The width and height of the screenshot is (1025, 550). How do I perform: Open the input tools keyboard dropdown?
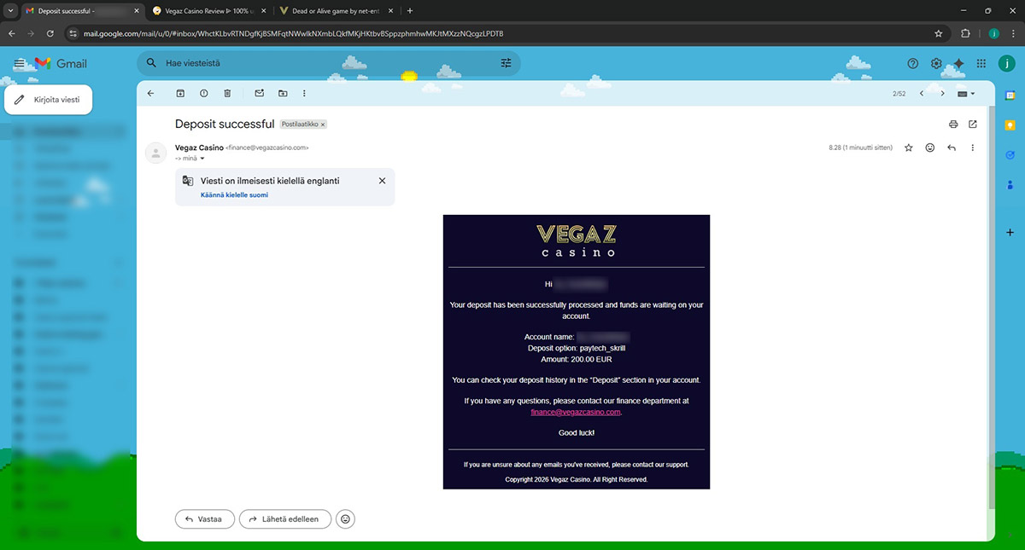[x=966, y=94]
